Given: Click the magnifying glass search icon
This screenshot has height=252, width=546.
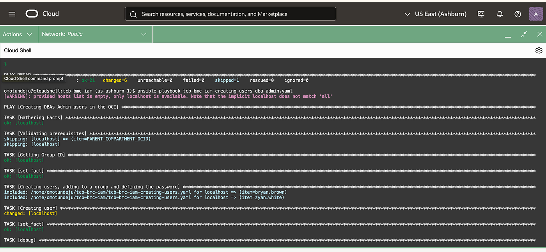Looking at the screenshot, I should [x=133, y=14].
